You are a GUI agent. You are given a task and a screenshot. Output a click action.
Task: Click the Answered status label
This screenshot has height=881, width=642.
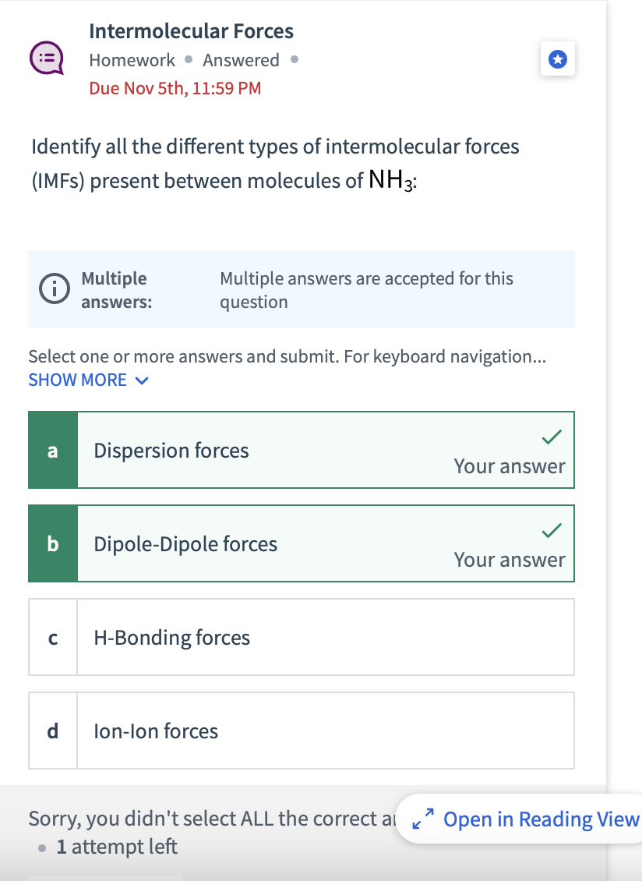click(241, 60)
